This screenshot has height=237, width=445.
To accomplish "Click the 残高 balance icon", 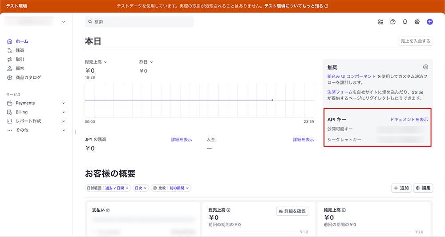I will point(10,50).
